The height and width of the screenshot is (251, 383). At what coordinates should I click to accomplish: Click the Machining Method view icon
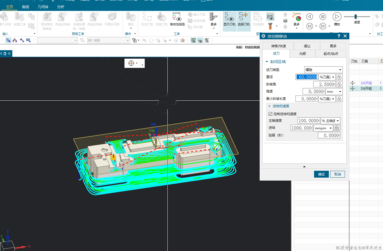pyautogui.click(x=28, y=40)
